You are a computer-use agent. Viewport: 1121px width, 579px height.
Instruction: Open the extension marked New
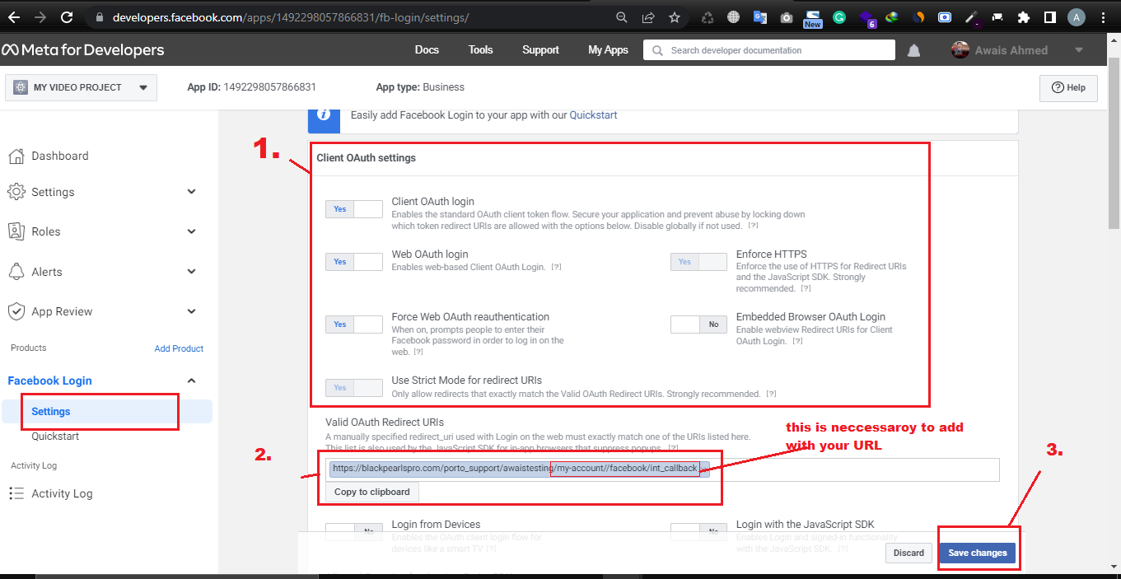click(813, 18)
